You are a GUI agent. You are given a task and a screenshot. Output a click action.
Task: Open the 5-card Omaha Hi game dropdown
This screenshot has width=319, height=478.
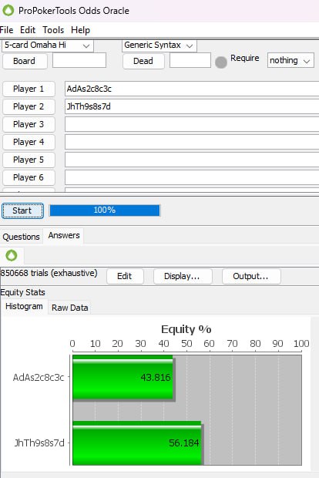point(48,45)
